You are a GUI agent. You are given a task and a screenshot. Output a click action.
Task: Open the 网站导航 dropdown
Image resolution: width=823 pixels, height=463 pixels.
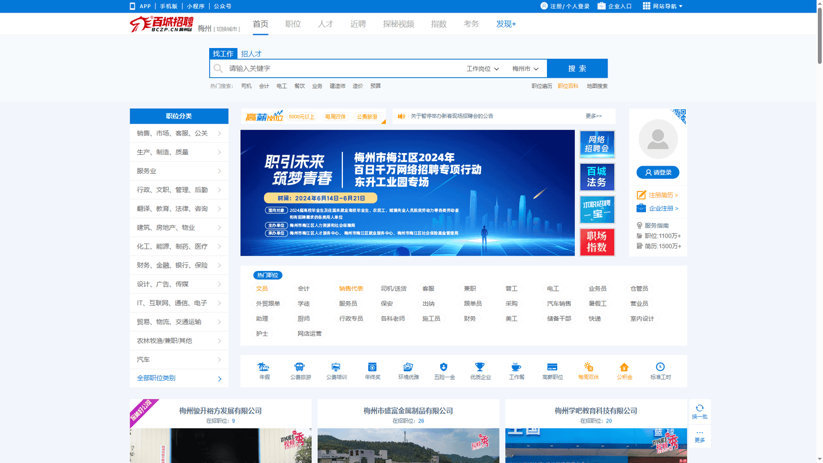pos(662,6)
